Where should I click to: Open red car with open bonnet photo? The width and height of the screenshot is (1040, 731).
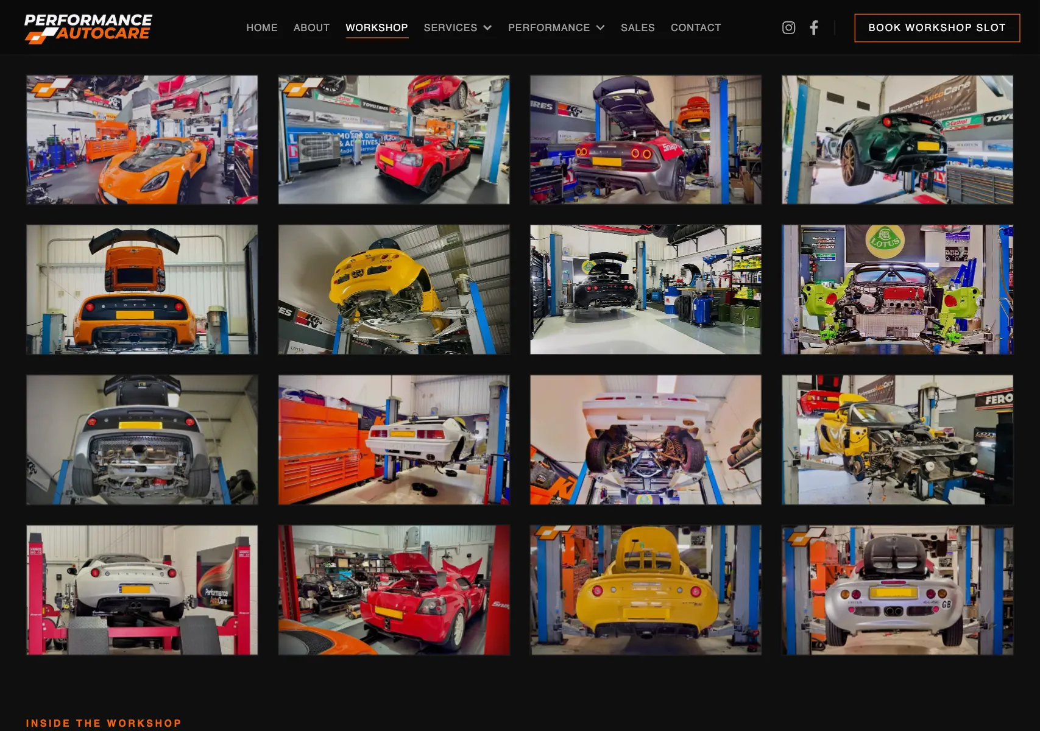394,590
